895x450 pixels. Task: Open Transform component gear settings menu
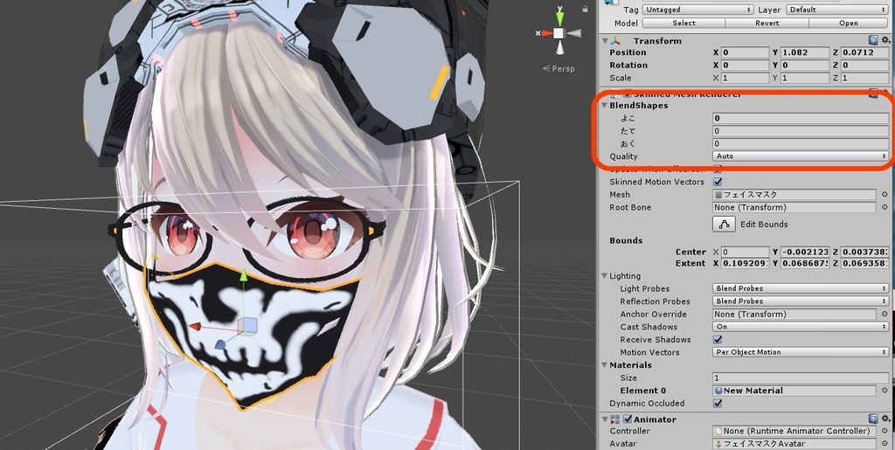[886, 40]
